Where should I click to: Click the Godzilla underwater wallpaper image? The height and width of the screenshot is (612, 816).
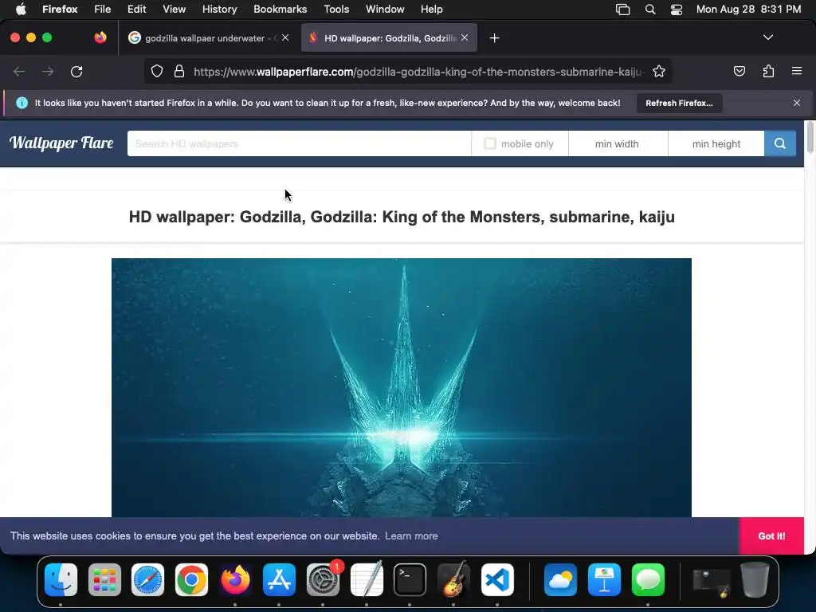(402, 388)
